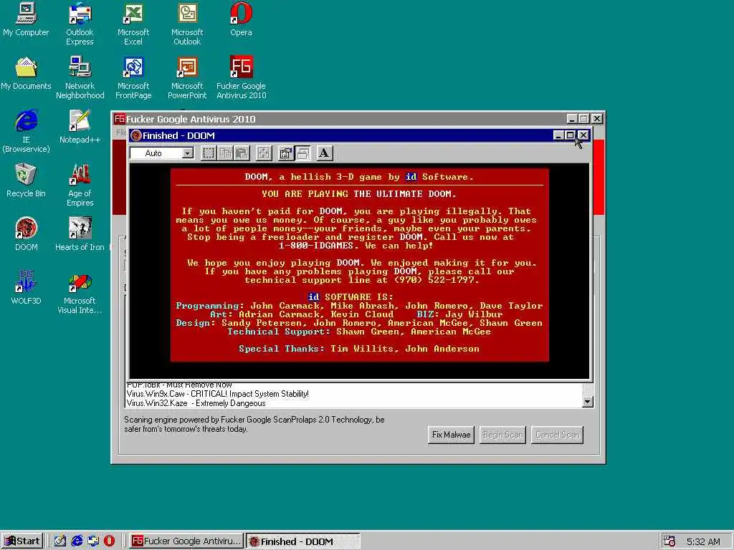734x550 pixels.
Task: Toggle Full screen in DOS toolbar
Action: pos(264,153)
